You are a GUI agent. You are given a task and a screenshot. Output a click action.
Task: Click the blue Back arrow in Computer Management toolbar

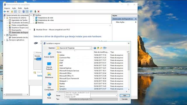point(5,12)
